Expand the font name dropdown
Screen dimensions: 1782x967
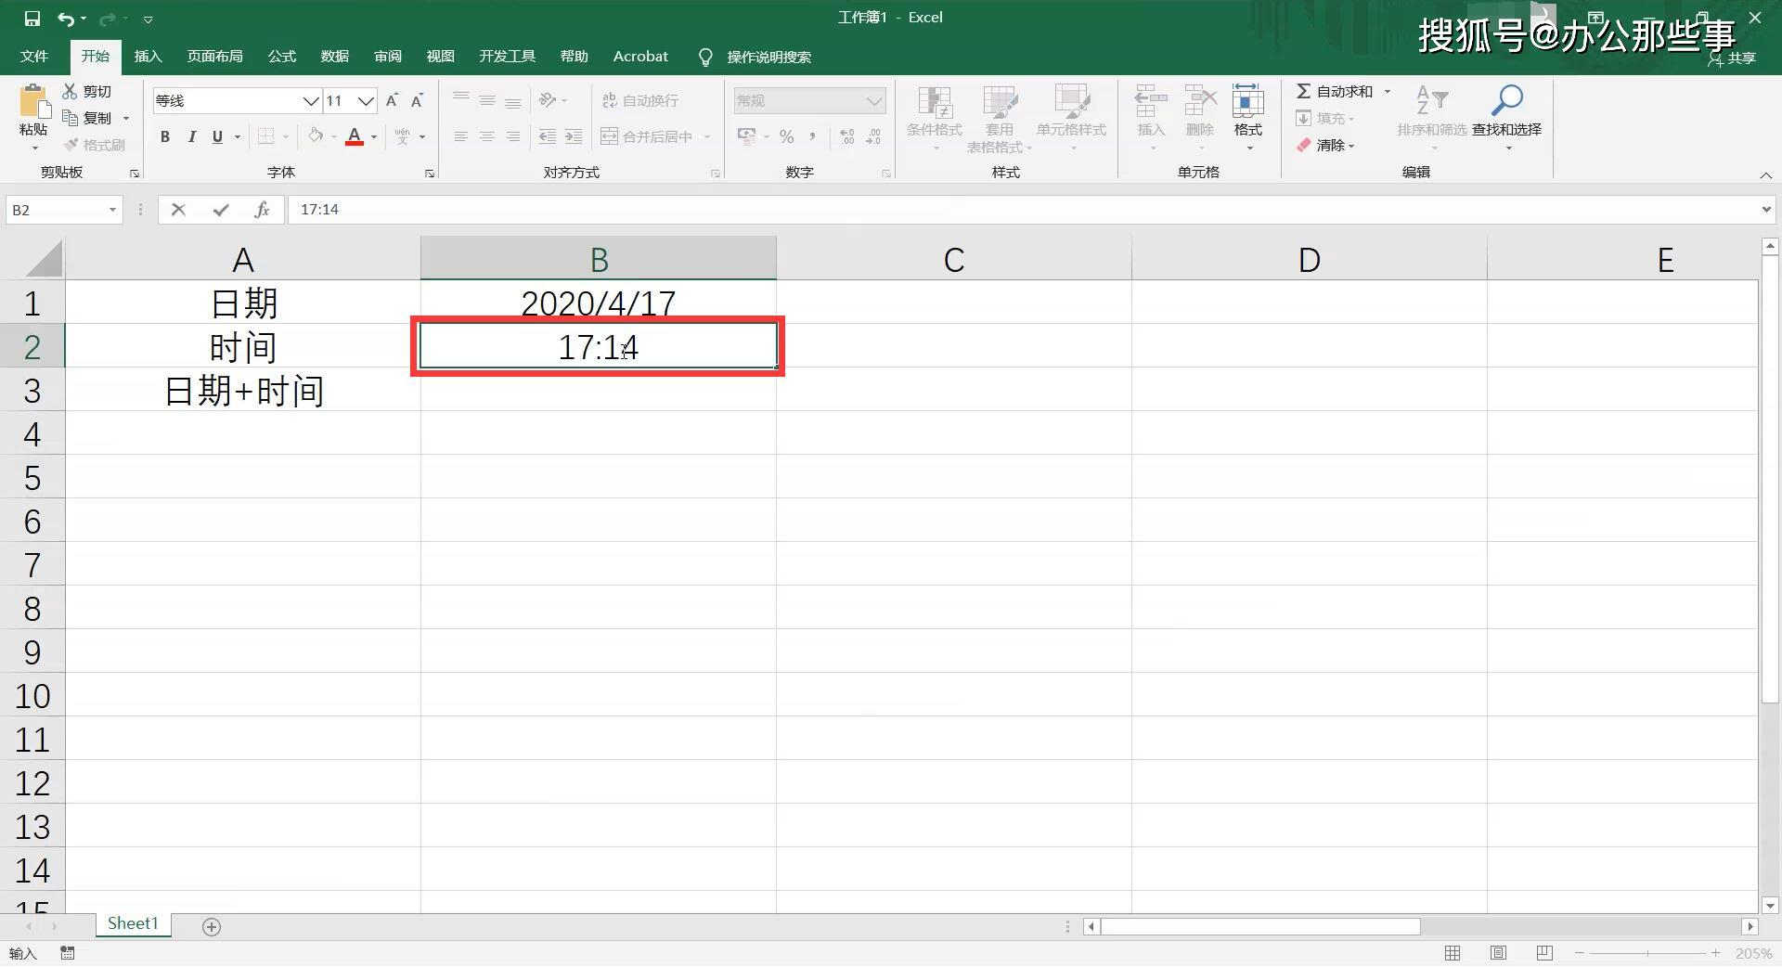pyautogui.click(x=311, y=101)
